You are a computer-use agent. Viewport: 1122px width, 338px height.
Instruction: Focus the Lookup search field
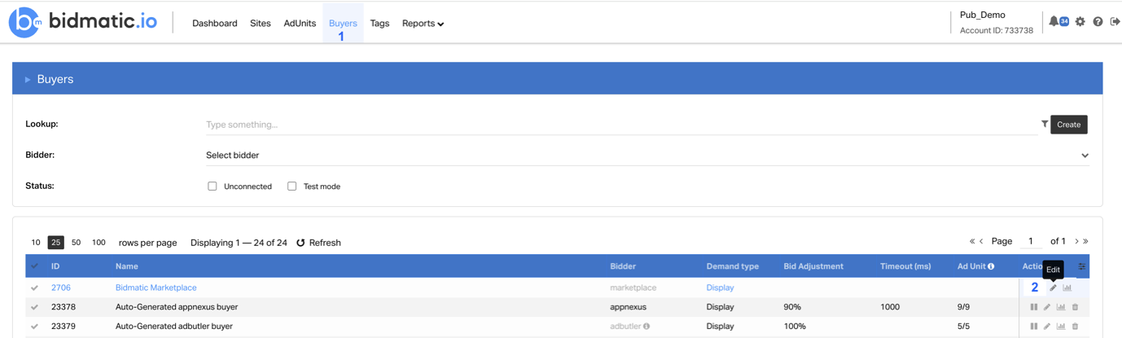coord(621,125)
